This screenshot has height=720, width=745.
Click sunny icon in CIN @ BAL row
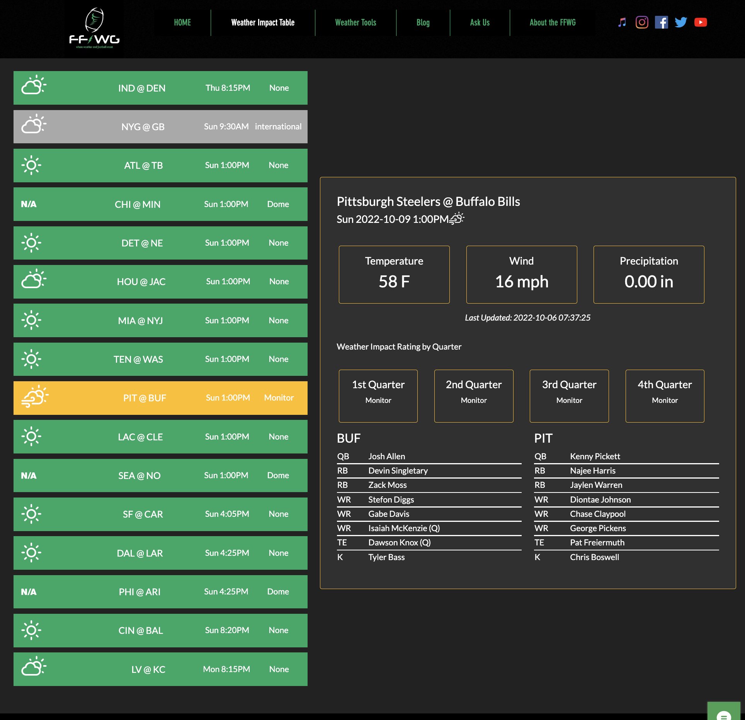(x=31, y=630)
